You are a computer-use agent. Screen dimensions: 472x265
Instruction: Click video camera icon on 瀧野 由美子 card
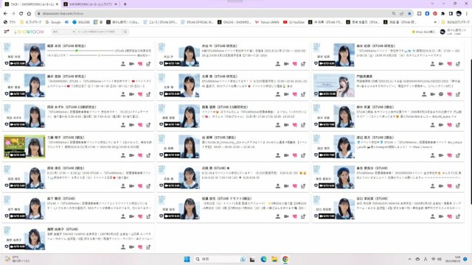pos(131,247)
